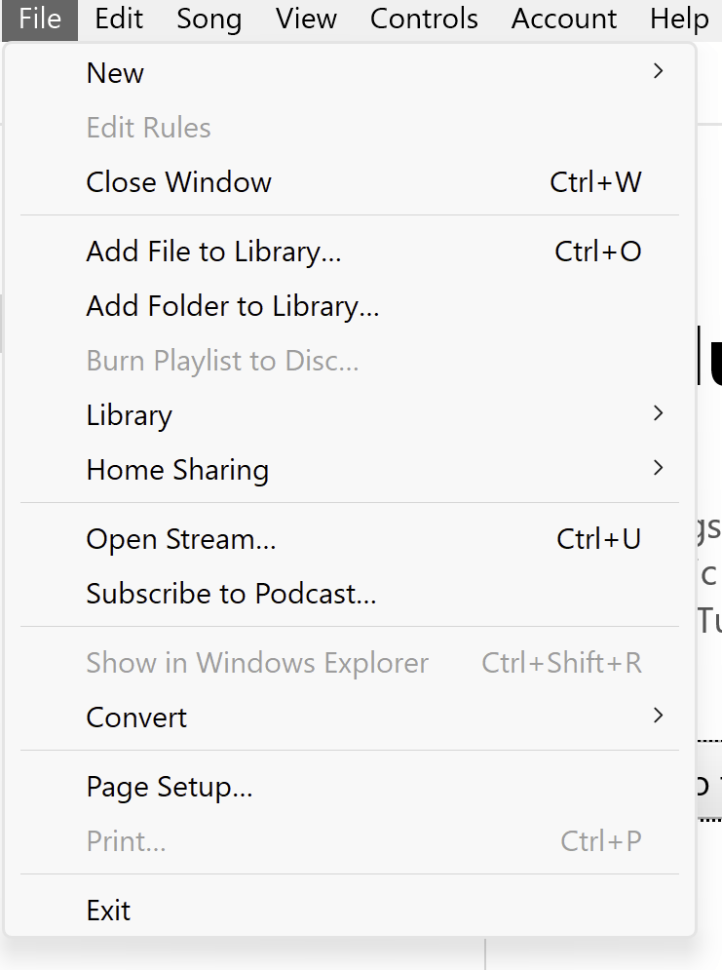
Task: Select Subscribe to Podcast
Action: tap(231, 594)
